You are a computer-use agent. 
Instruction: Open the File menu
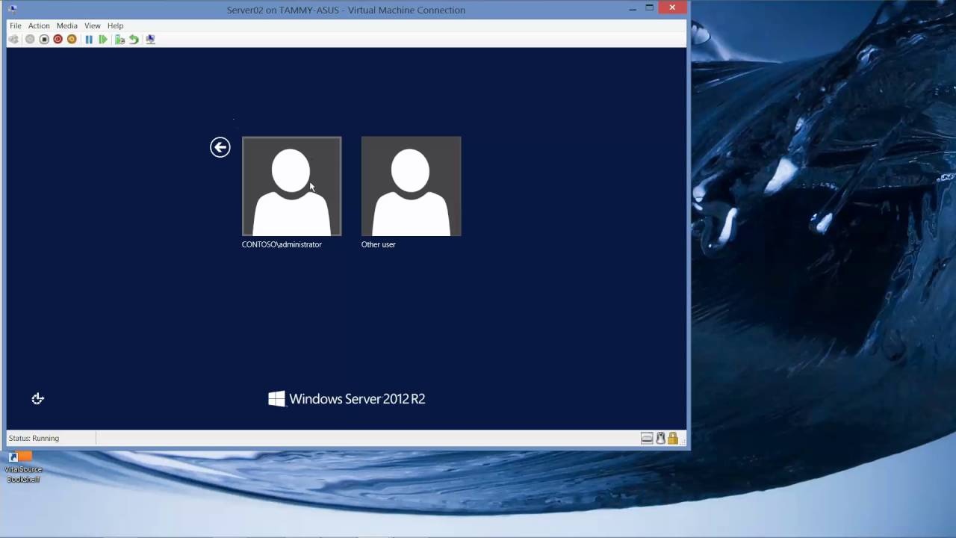(15, 25)
